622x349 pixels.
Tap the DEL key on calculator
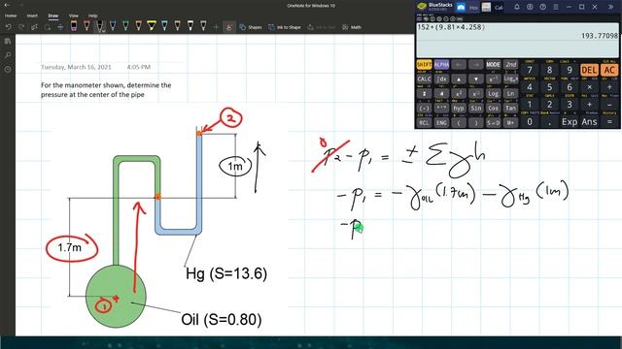pos(589,70)
